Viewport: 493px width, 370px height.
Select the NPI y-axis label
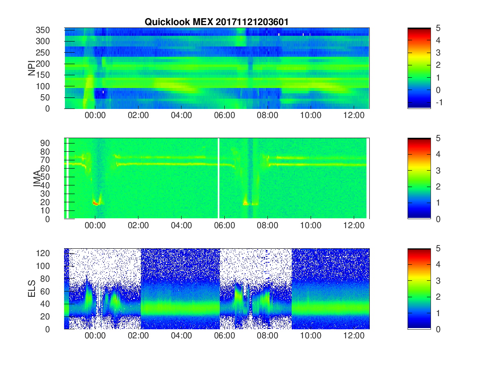[x=31, y=68]
